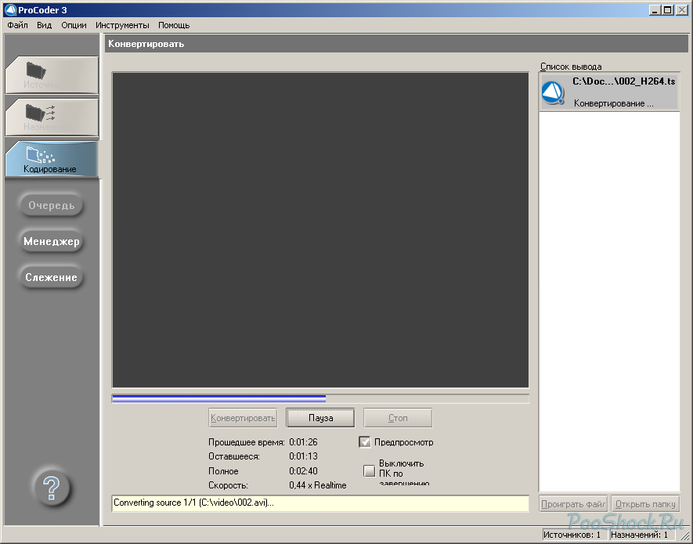
Task: Click the Converting source status field
Action: pyautogui.click(x=320, y=503)
